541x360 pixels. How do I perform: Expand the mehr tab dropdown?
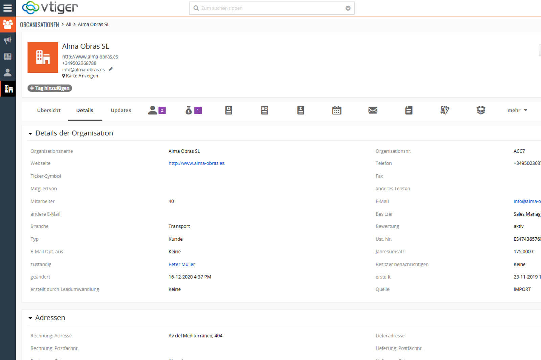pyautogui.click(x=517, y=110)
